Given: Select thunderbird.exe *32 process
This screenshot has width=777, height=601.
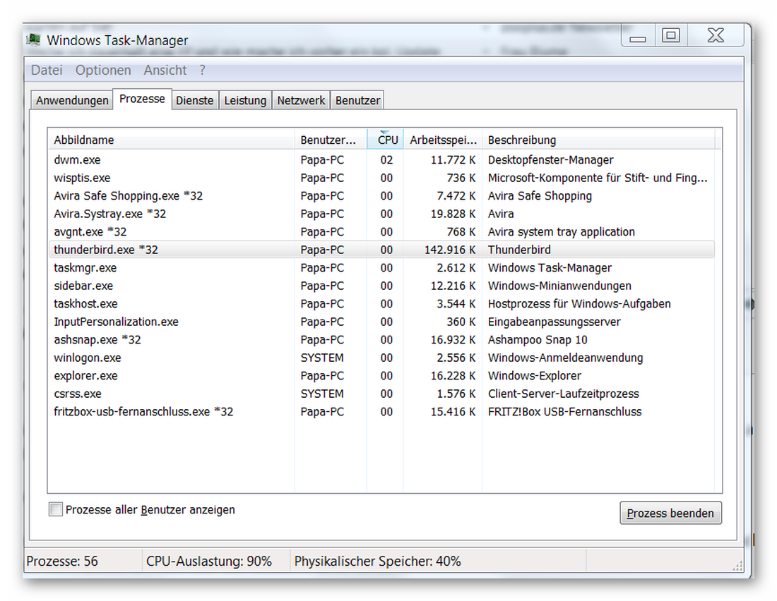Looking at the screenshot, I should pyautogui.click(x=381, y=250).
